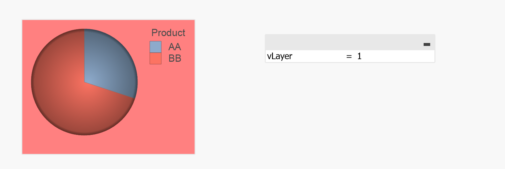Click the blue AA legend swatch
The image size is (505, 169).
(155, 47)
